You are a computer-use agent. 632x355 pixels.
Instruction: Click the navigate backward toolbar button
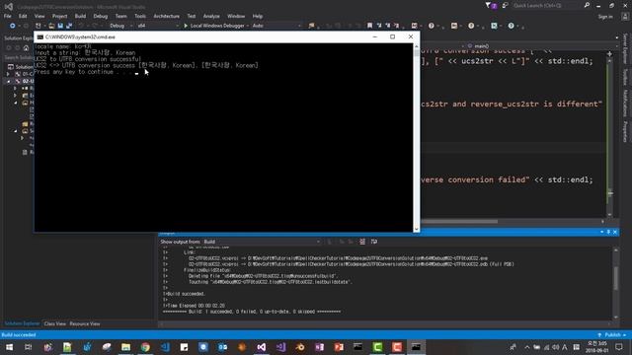pos(12,26)
